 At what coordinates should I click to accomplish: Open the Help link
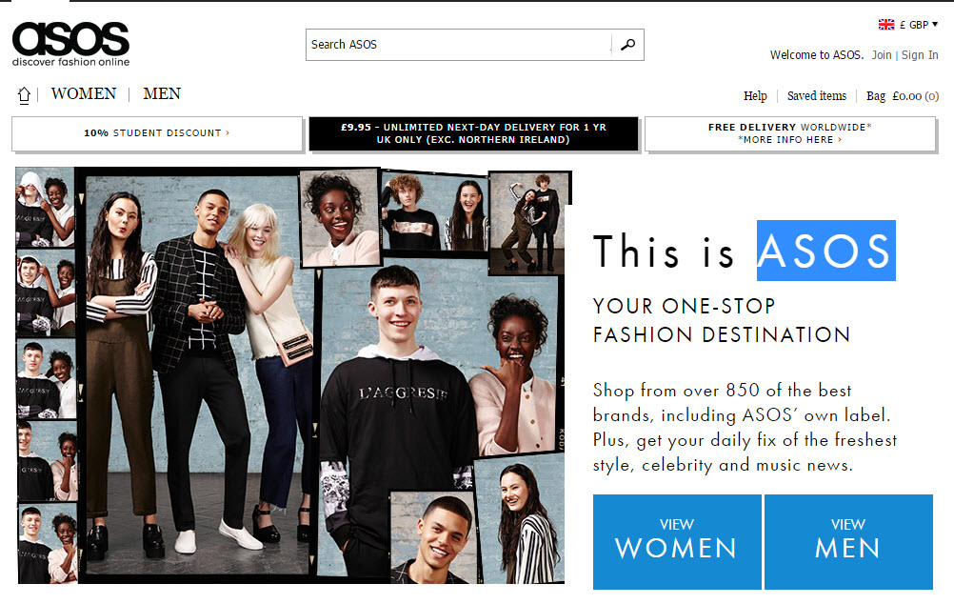(x=755, y=95)
